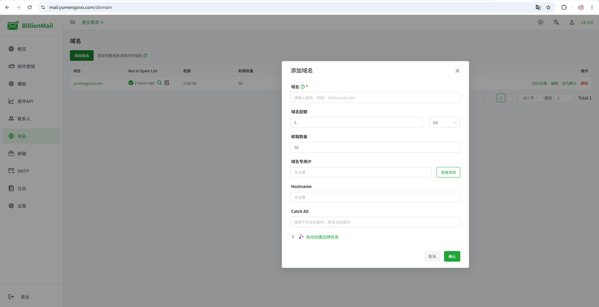Open 邮件营销 in sidebar

(x=32, y=67)
